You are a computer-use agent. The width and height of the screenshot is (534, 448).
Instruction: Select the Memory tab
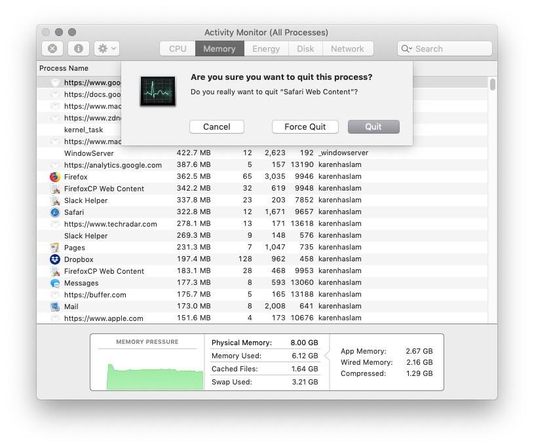(x=219, y=48)
